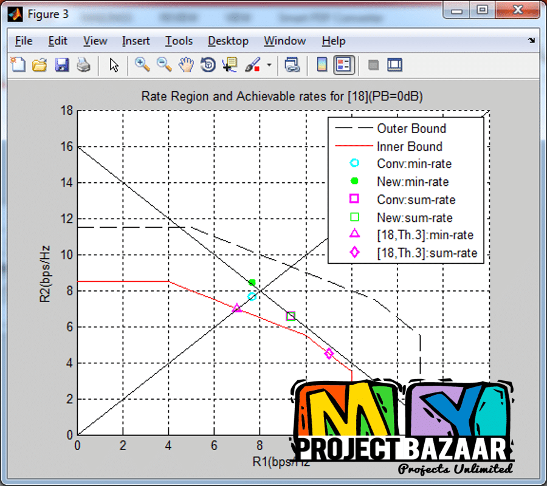
Task: Save the figure with the floppy disk icon
Action: 61,65
